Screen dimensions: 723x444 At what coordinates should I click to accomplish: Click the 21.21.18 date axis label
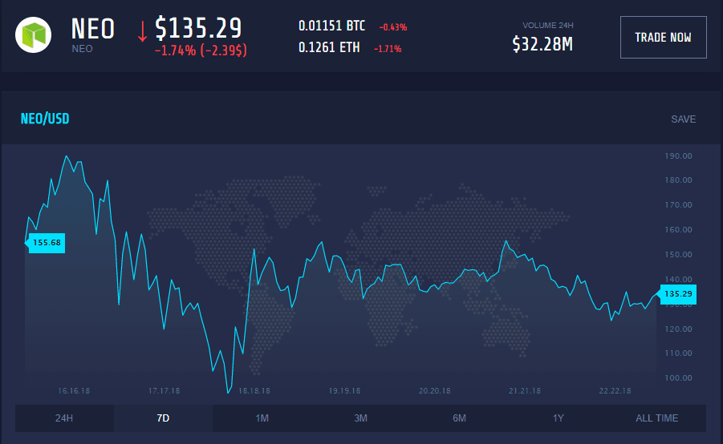pos(525,390)
